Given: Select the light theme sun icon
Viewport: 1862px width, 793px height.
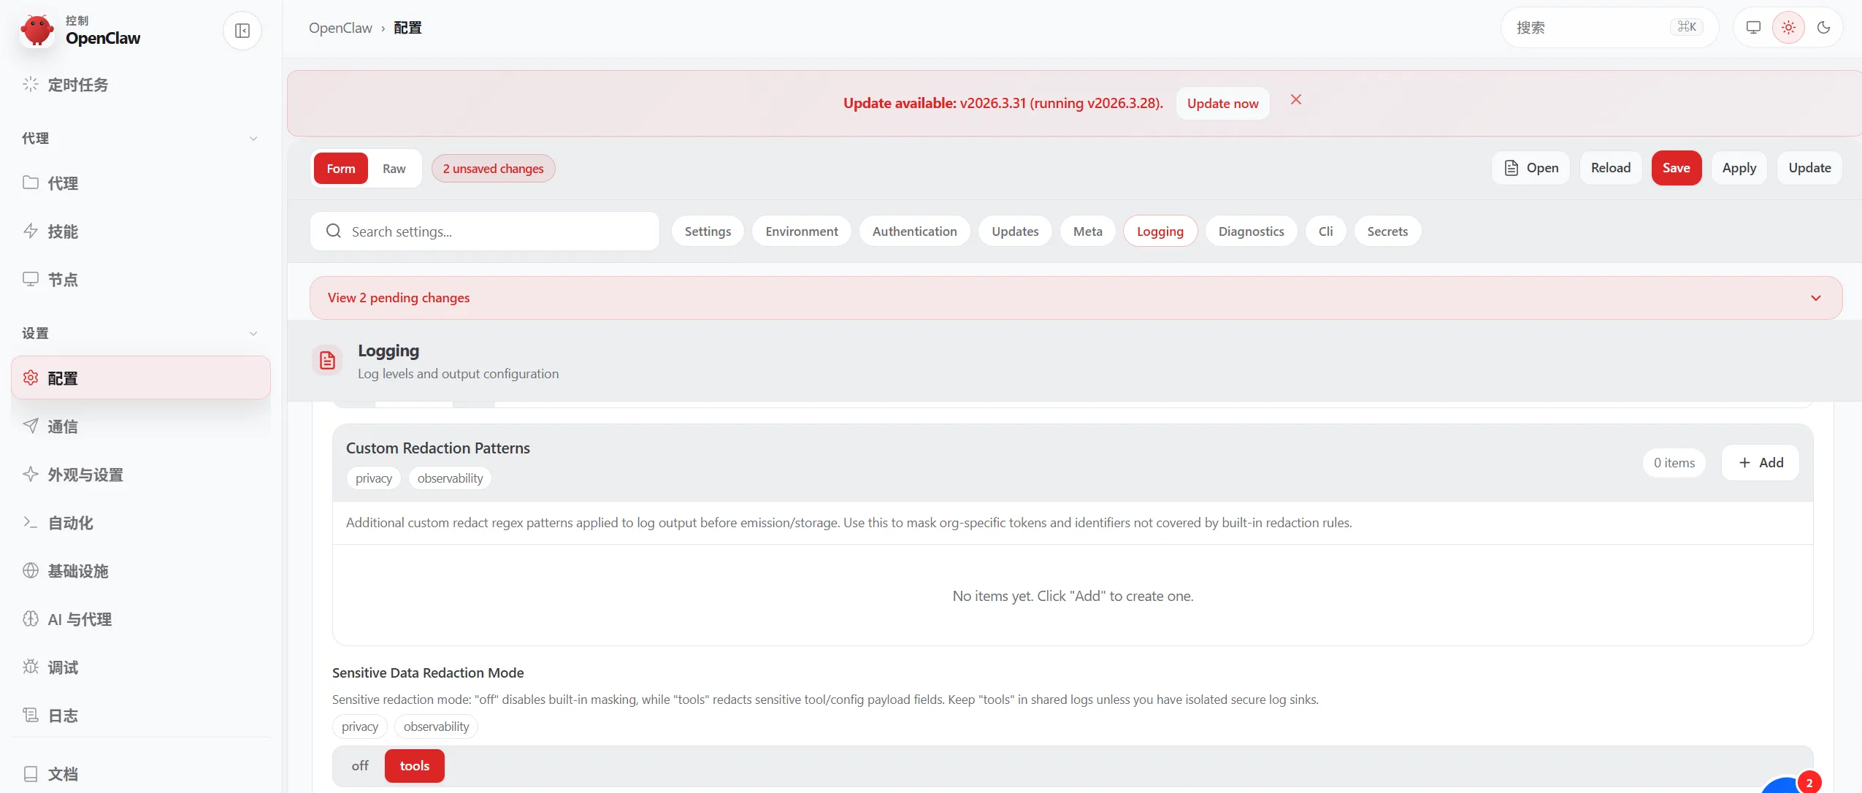Looking at the screenshot, I should tap(1788, 28).
